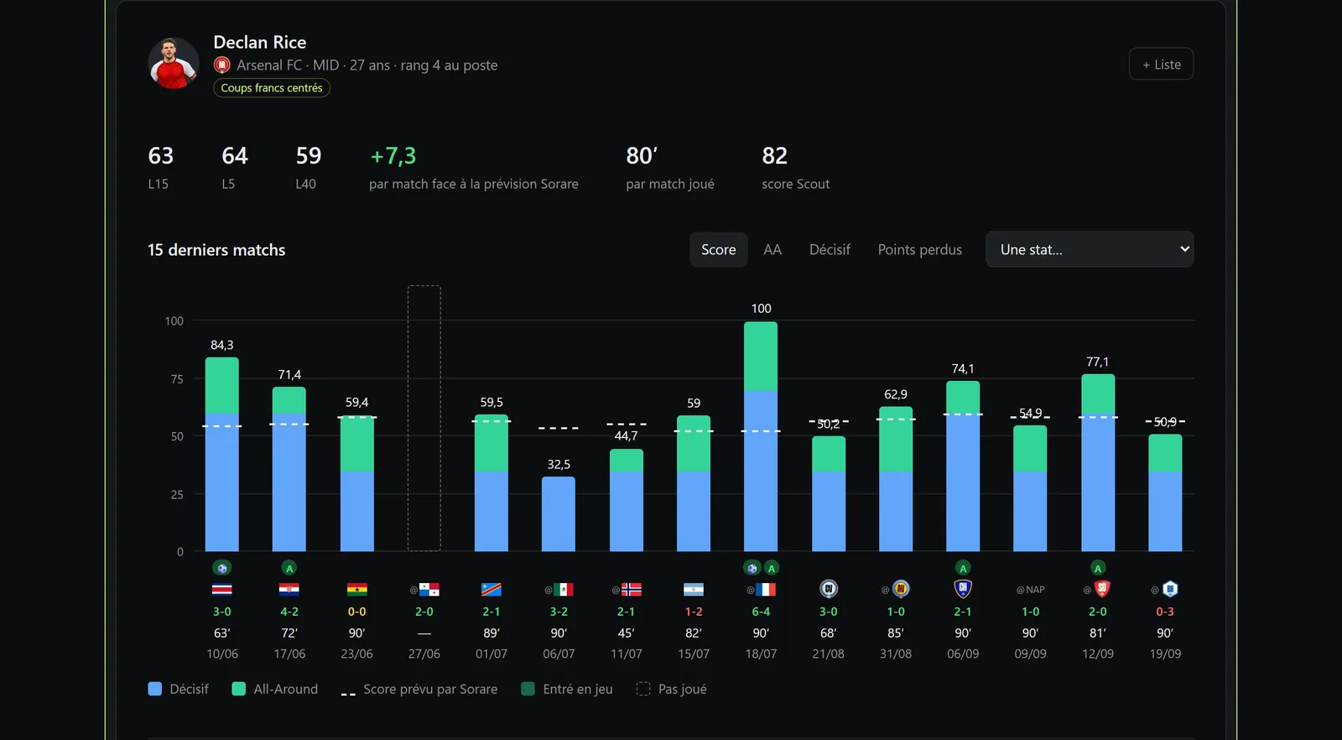The image size is (1342, 740).
Task: Select the Score tab
Action: coord(719,249)
